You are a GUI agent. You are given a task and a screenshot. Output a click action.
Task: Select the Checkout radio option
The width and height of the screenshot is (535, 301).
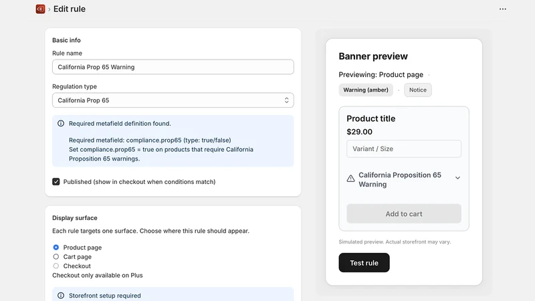(56, 266)
